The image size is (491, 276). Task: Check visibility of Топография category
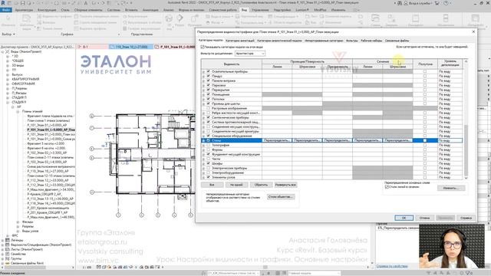[x=209, y=145]
